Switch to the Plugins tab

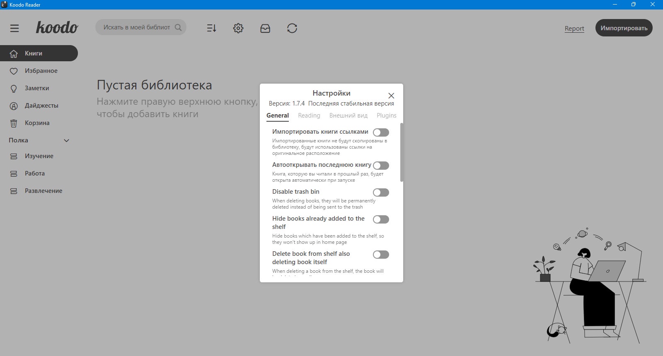coord(386,115)
